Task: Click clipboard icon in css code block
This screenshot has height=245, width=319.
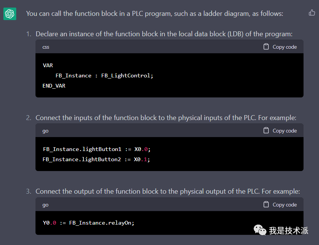Action: [266, 47]
